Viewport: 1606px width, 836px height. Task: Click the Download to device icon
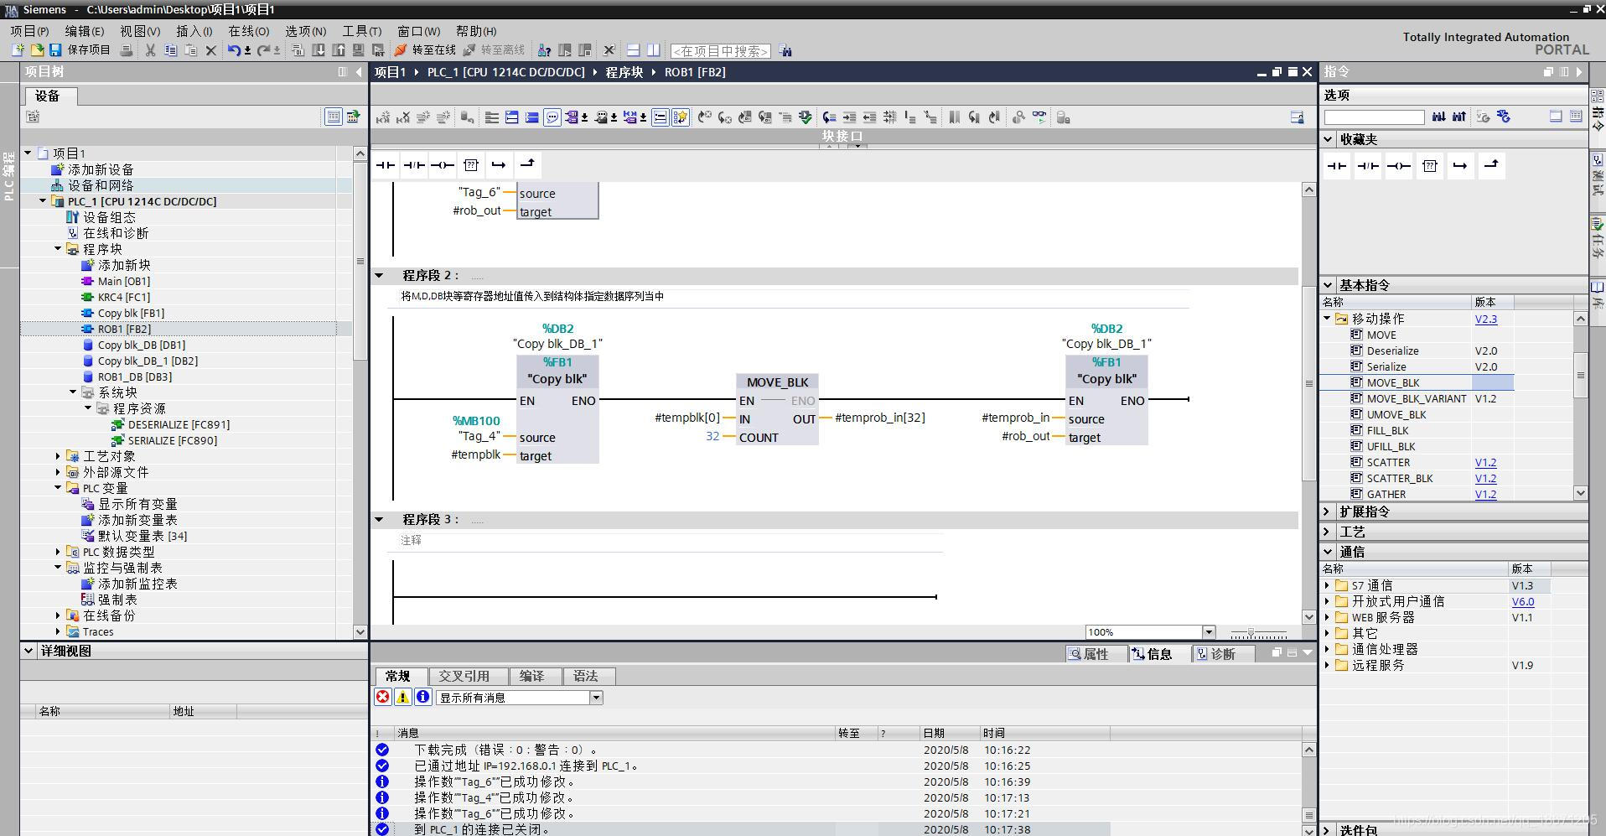tap(319, 50)
